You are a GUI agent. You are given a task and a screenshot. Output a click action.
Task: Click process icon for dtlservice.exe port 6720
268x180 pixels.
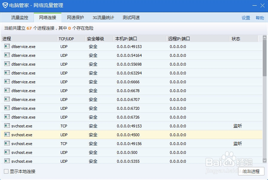coord(7,108)
